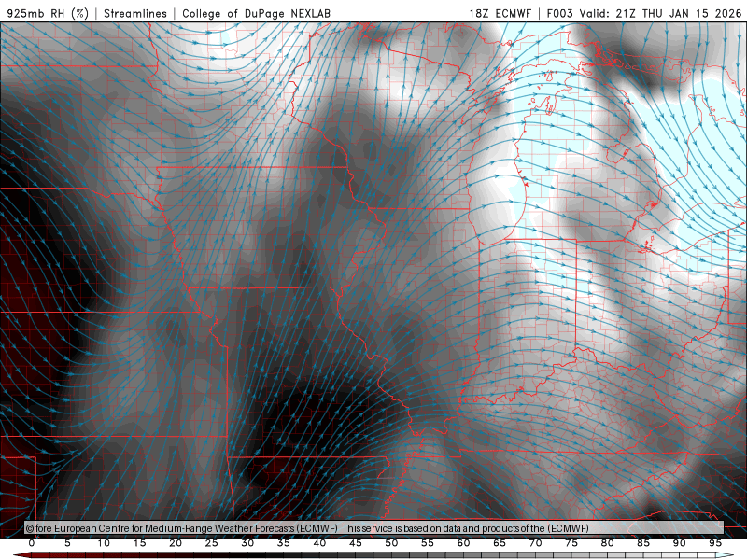Select the "18Z ECMWF" model run label
The height and width of the screenshot is (560, 747).
(x=500, y=13)
